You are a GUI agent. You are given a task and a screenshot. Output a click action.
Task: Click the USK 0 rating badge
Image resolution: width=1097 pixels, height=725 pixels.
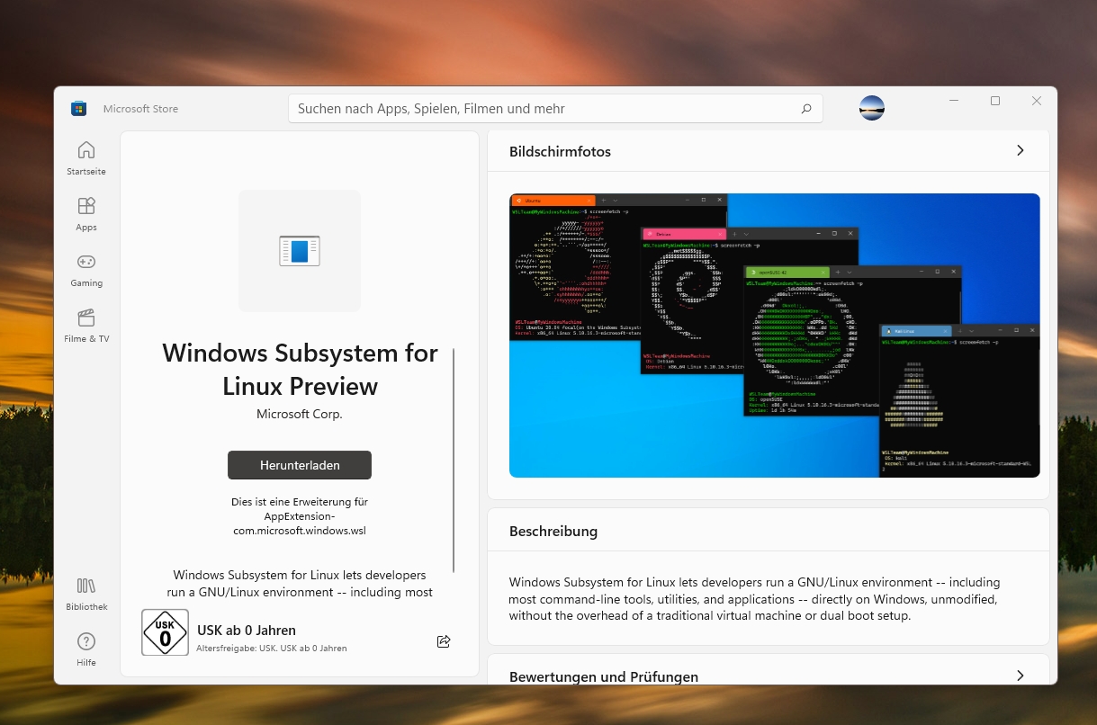click(166, 632)
